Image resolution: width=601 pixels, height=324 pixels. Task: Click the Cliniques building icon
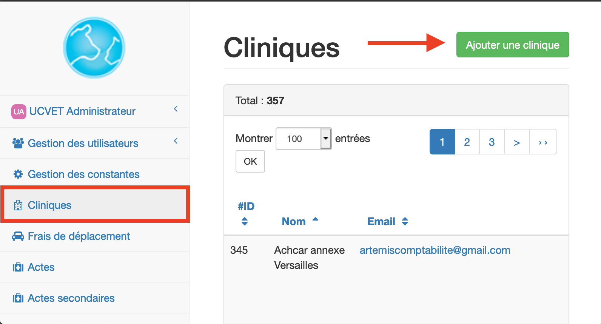18,205
